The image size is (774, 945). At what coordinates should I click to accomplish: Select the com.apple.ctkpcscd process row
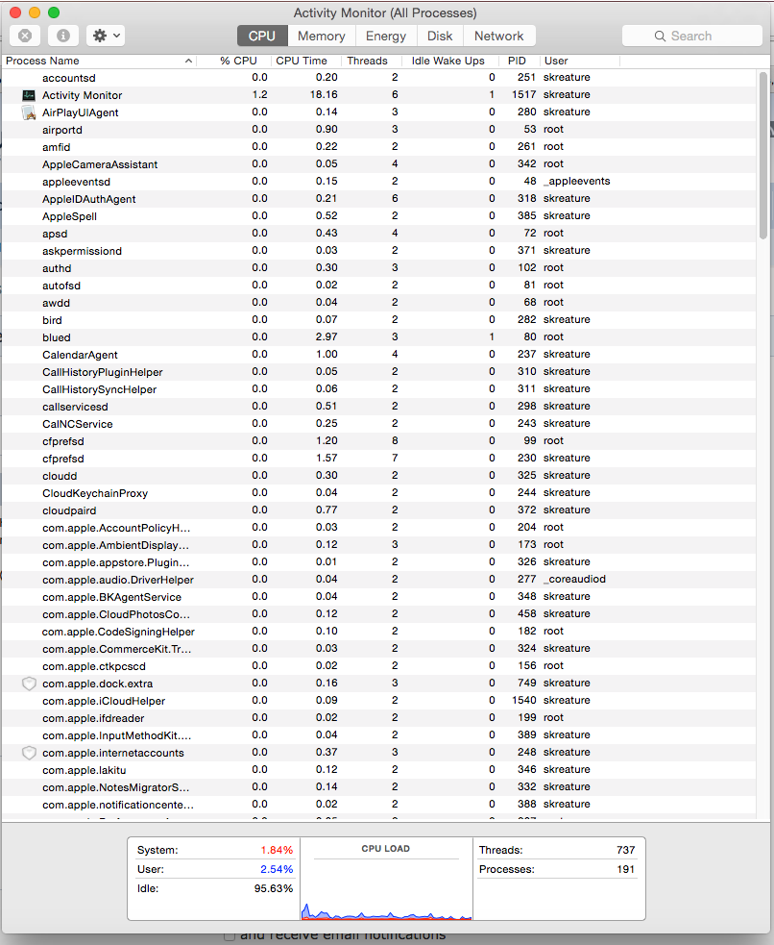pyautogui.click(x=379, y=666)
